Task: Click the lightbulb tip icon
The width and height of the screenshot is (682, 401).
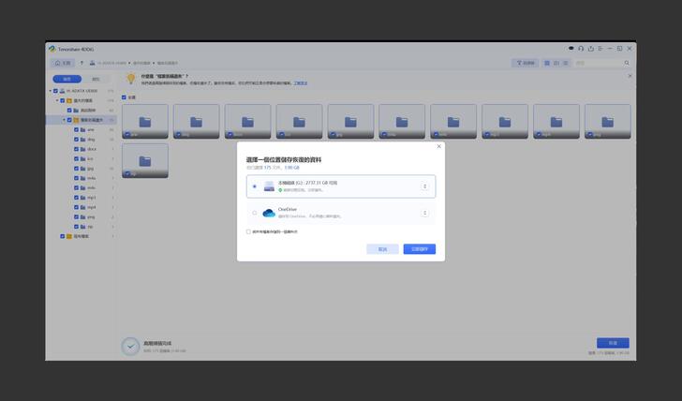Action: click(130, 79)
